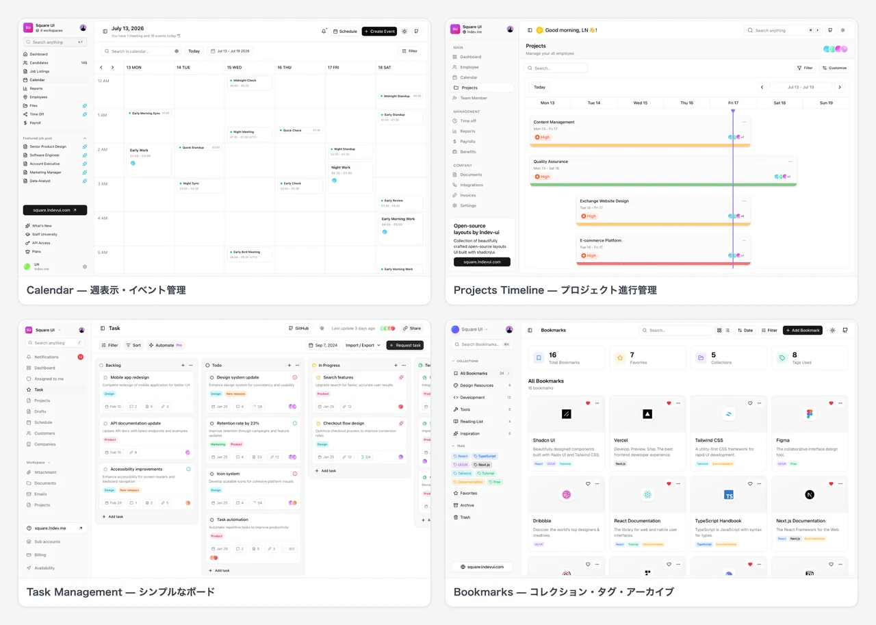Unfavorite Shadcn UI bookmark heart
The height and width of the screenshot is (625, 876).
[x=588, y=403]
